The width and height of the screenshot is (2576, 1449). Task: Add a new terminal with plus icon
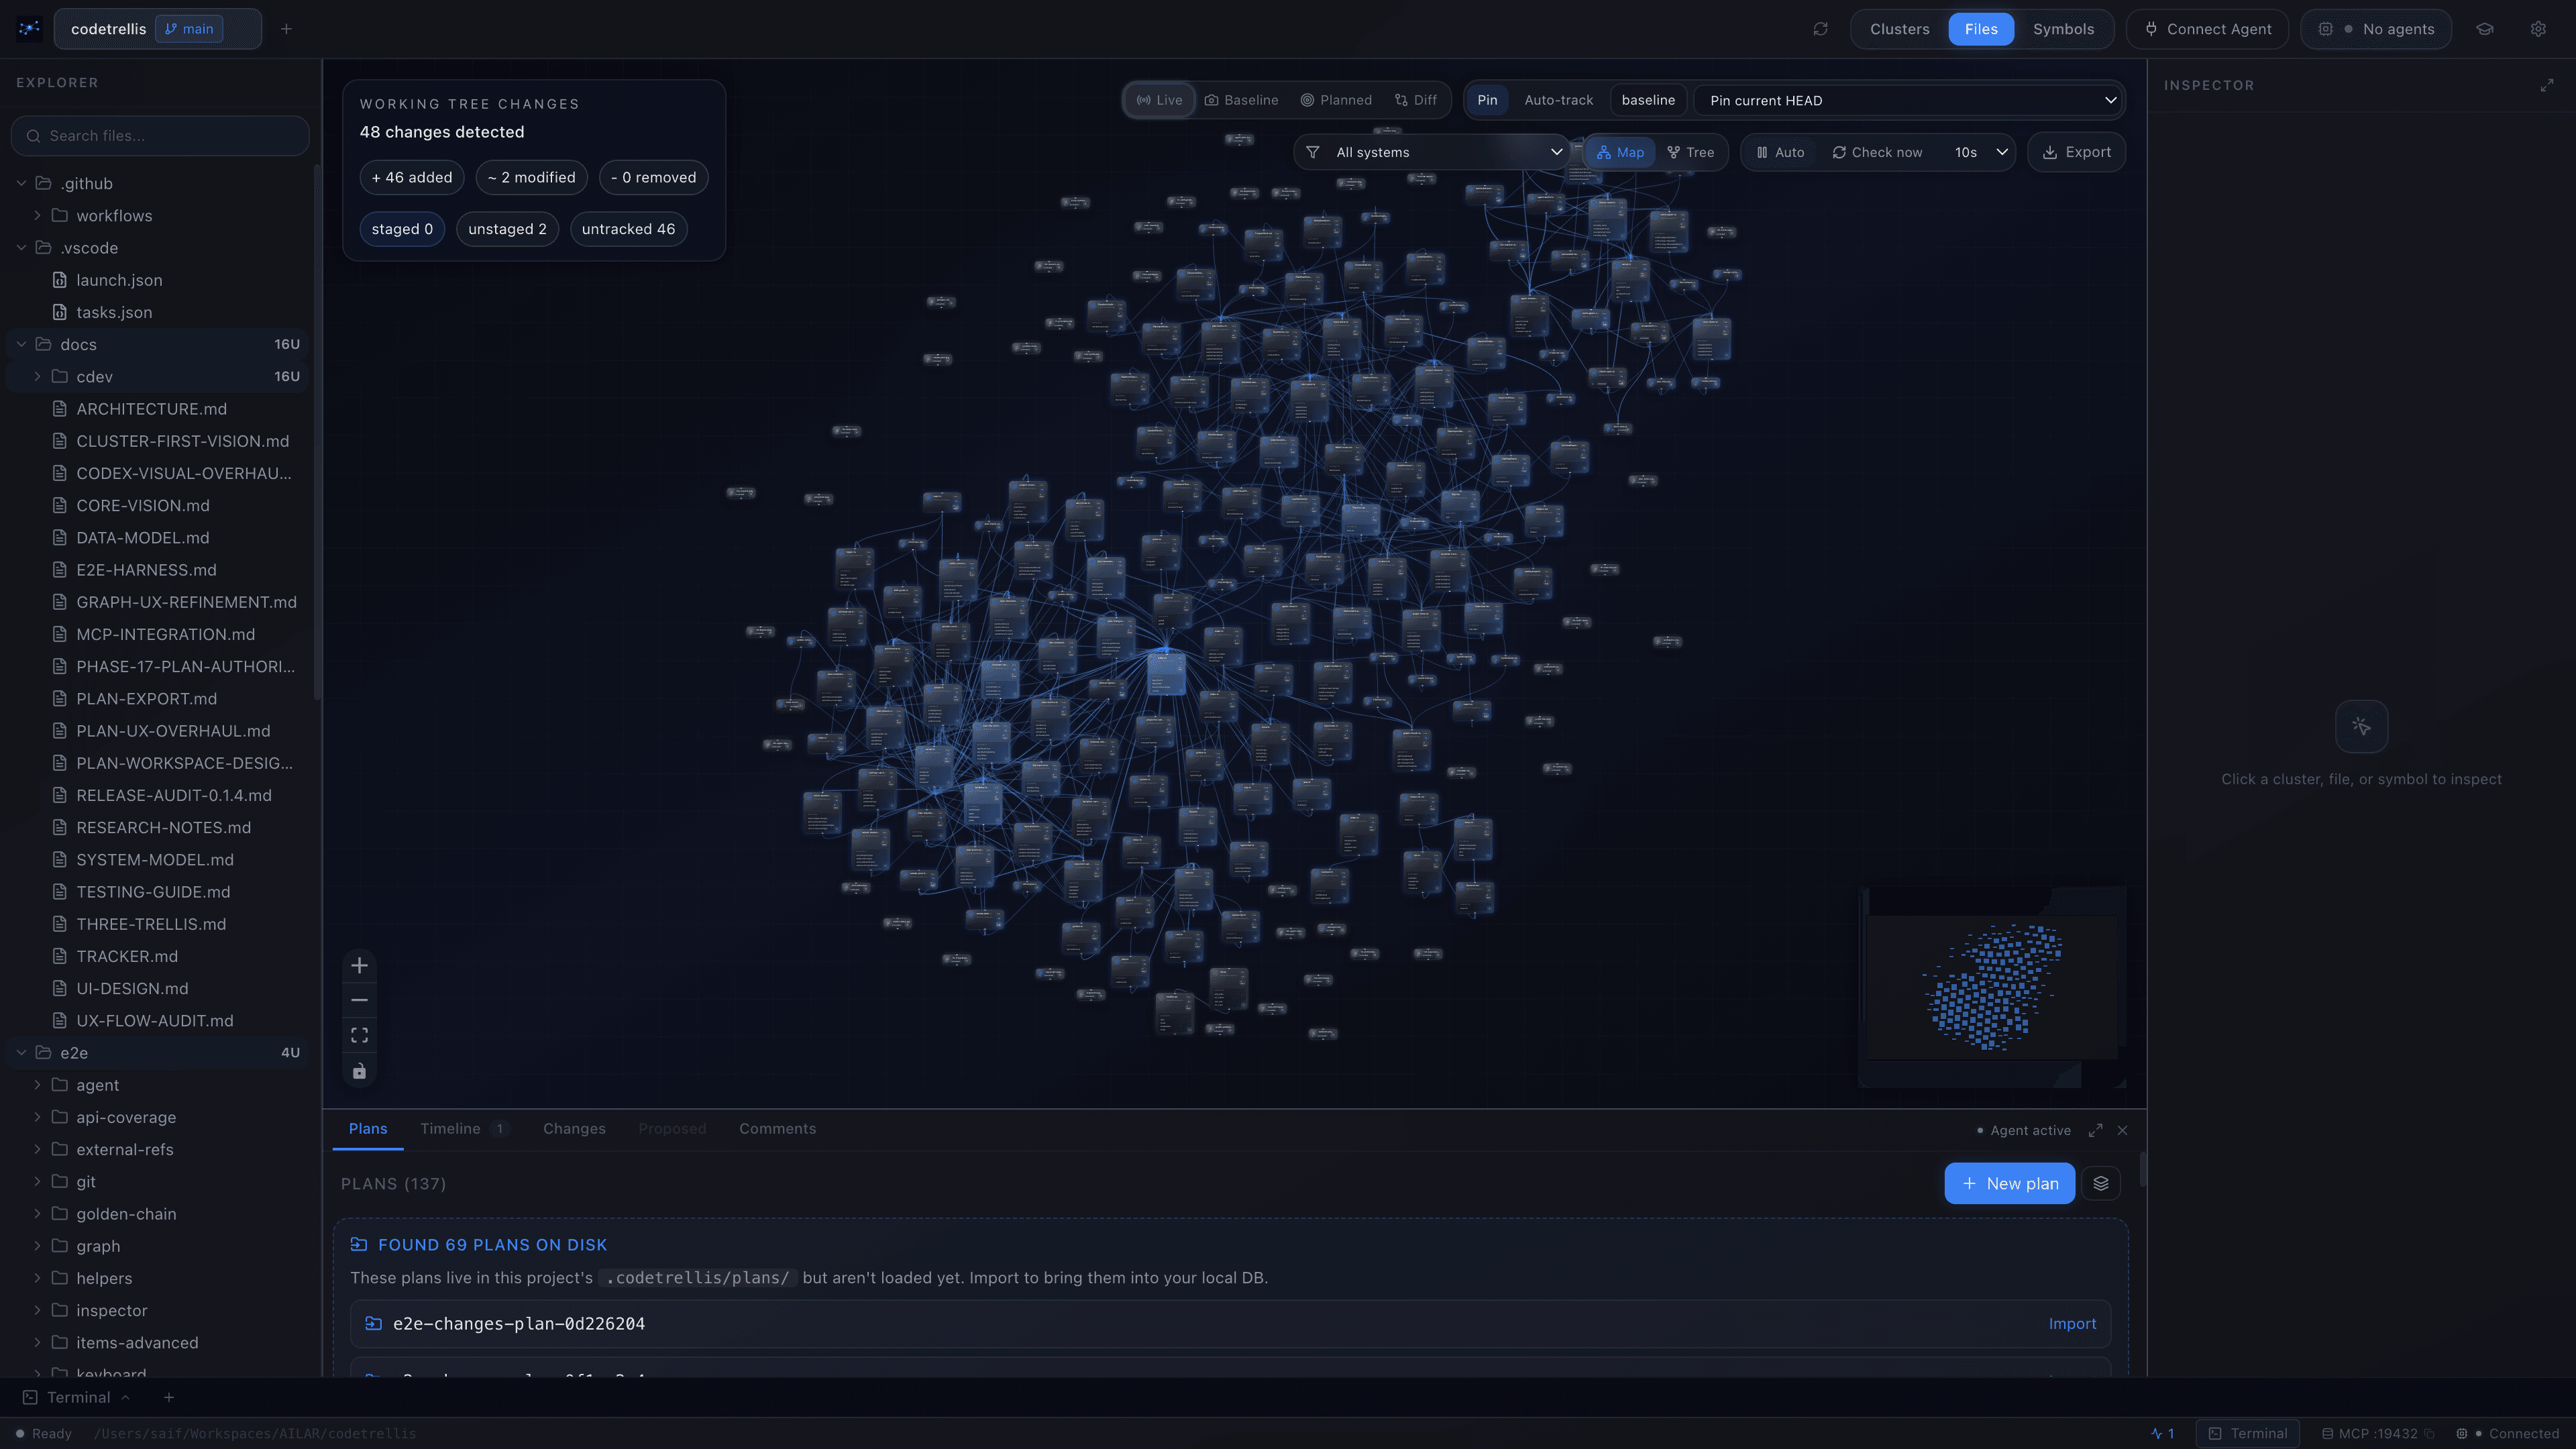[x=169, y=1397]
